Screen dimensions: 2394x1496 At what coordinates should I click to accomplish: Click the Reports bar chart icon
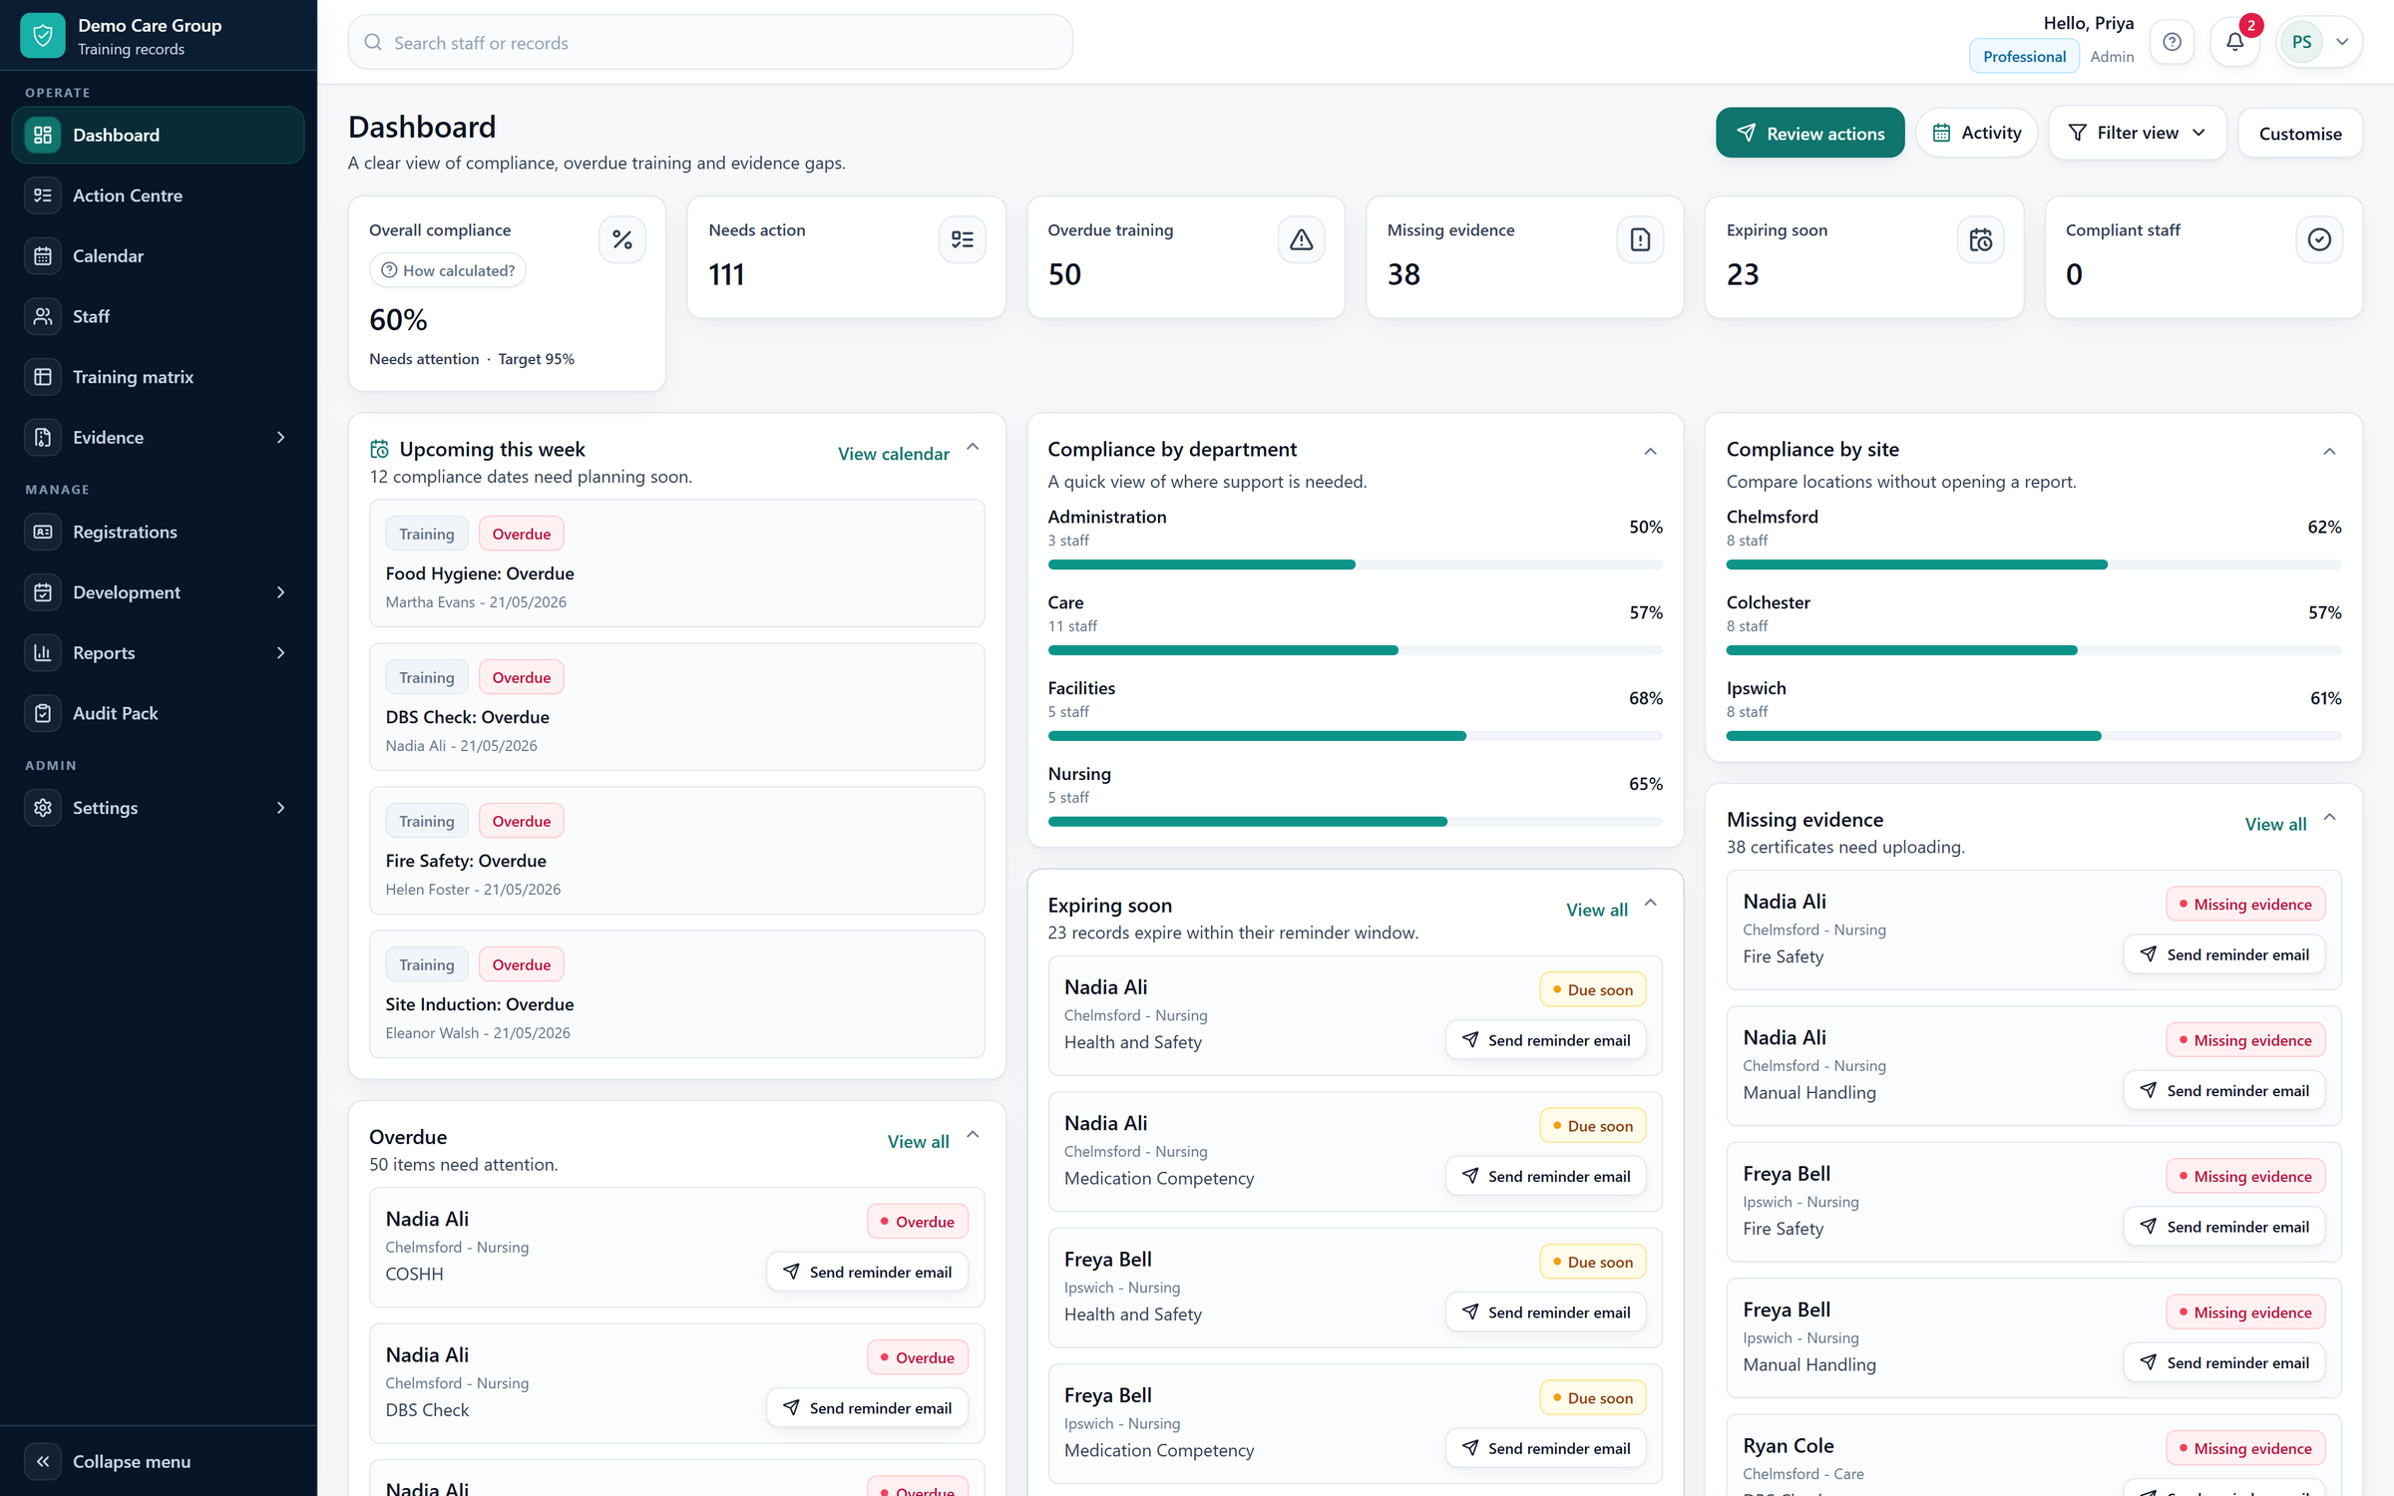tap(43, 652)
